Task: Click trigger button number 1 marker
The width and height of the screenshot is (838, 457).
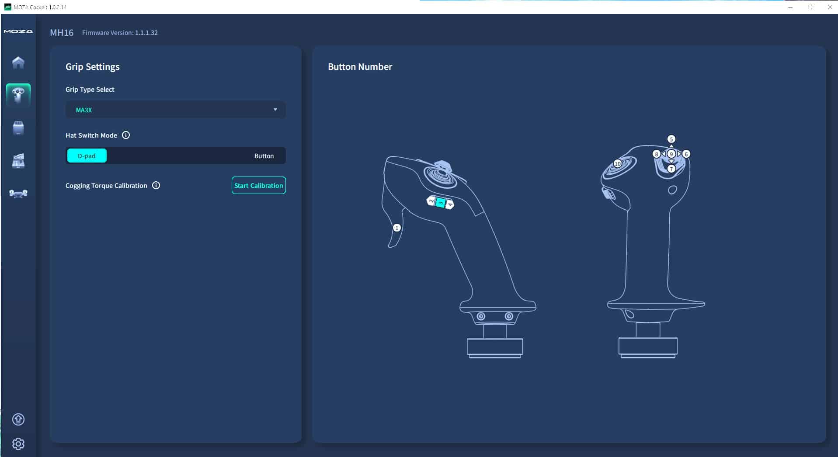Action: coord(396,228)
